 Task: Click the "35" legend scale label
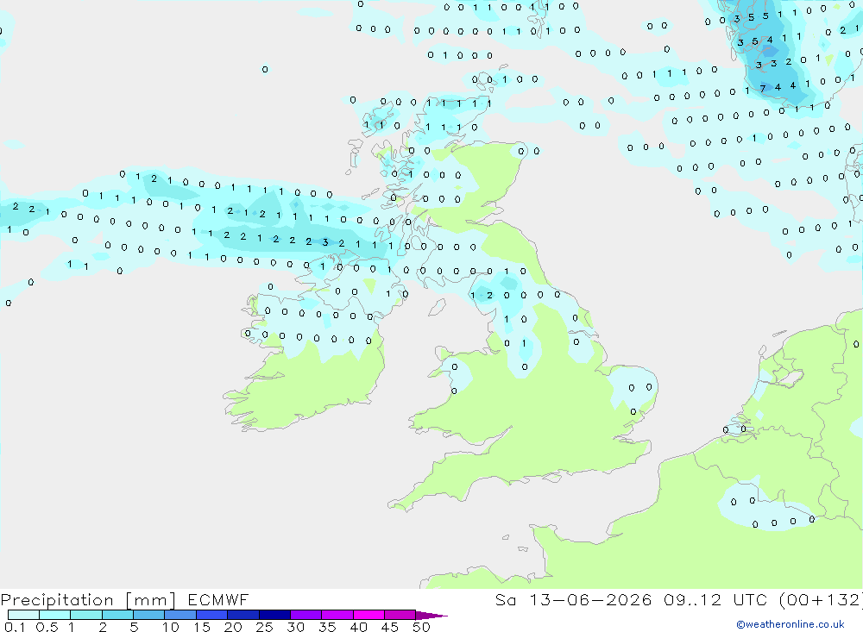327,627
